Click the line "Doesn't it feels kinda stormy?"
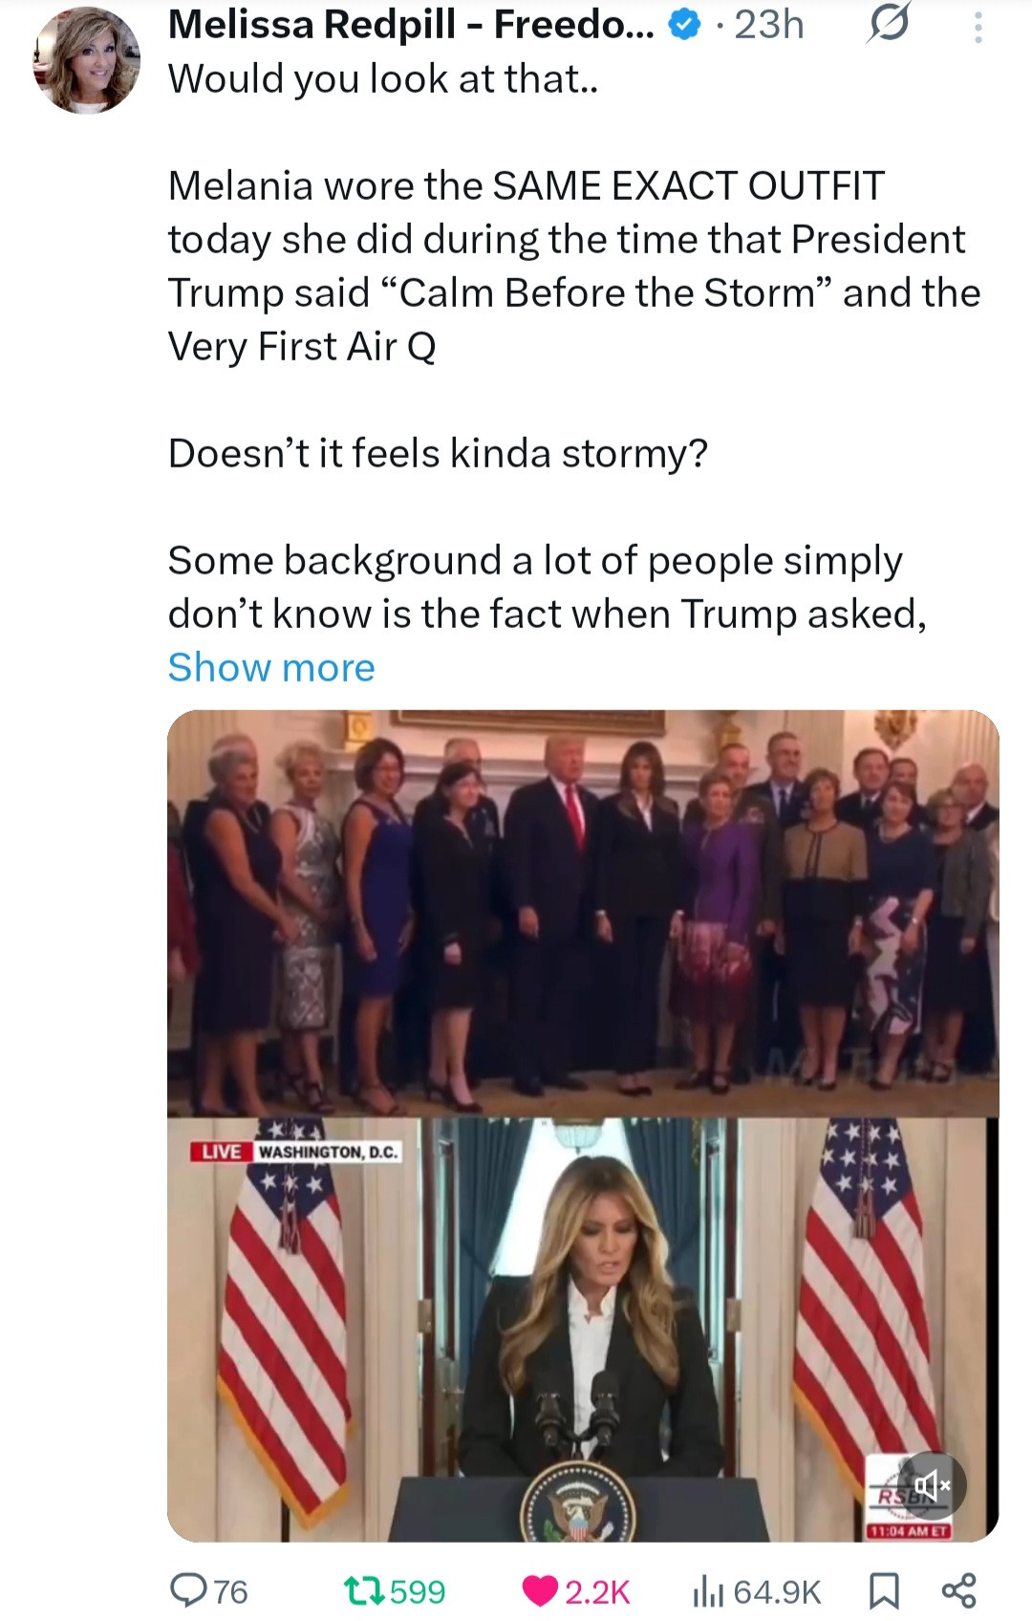 coord(438,453)
